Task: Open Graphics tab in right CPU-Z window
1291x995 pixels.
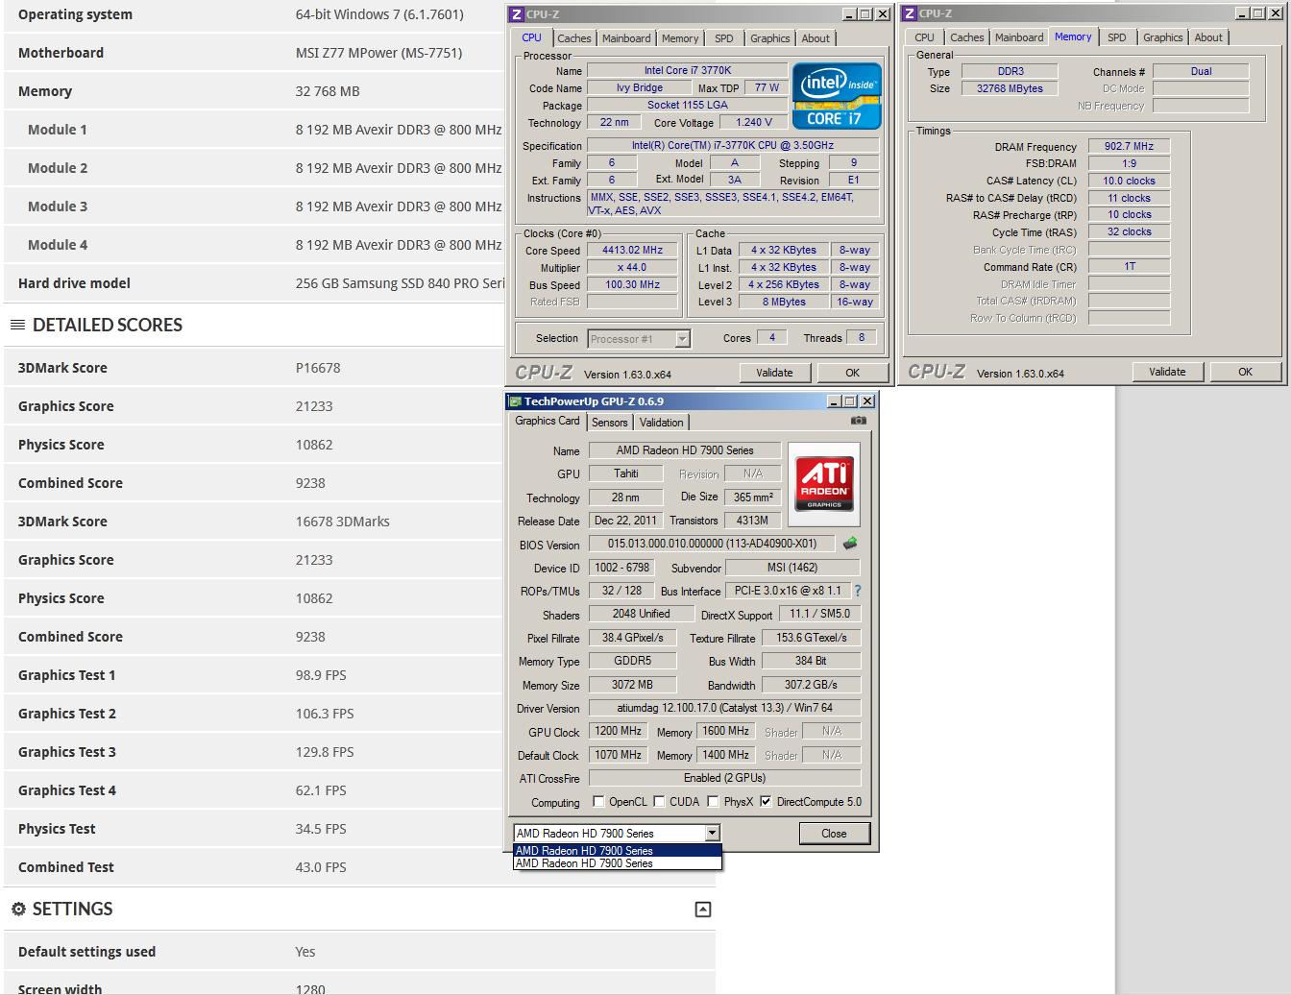Action: coord(1163,37)
